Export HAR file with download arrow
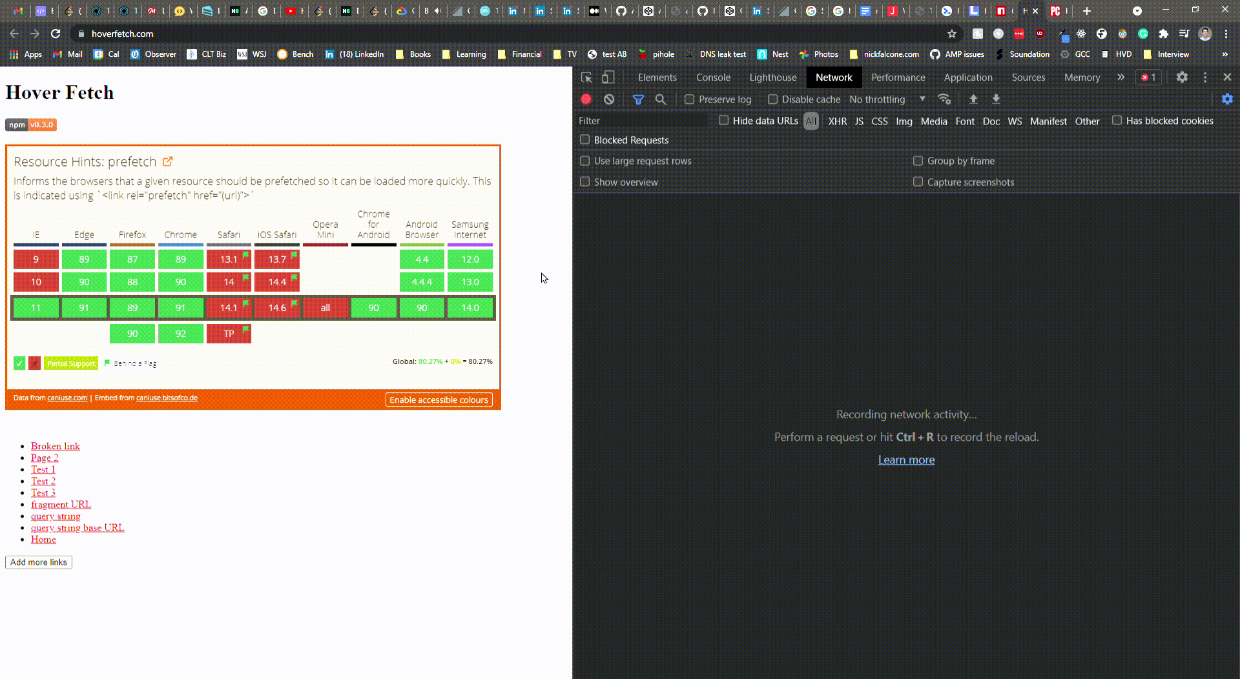Image resolution: width=1240 pixels, height=679 pixels. point(996,99)
